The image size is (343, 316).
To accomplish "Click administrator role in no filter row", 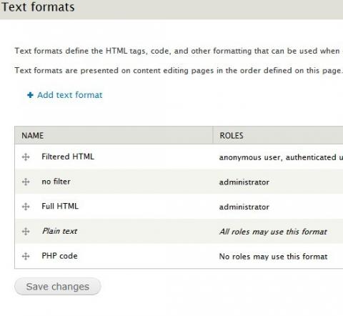I will click(244, 182).
